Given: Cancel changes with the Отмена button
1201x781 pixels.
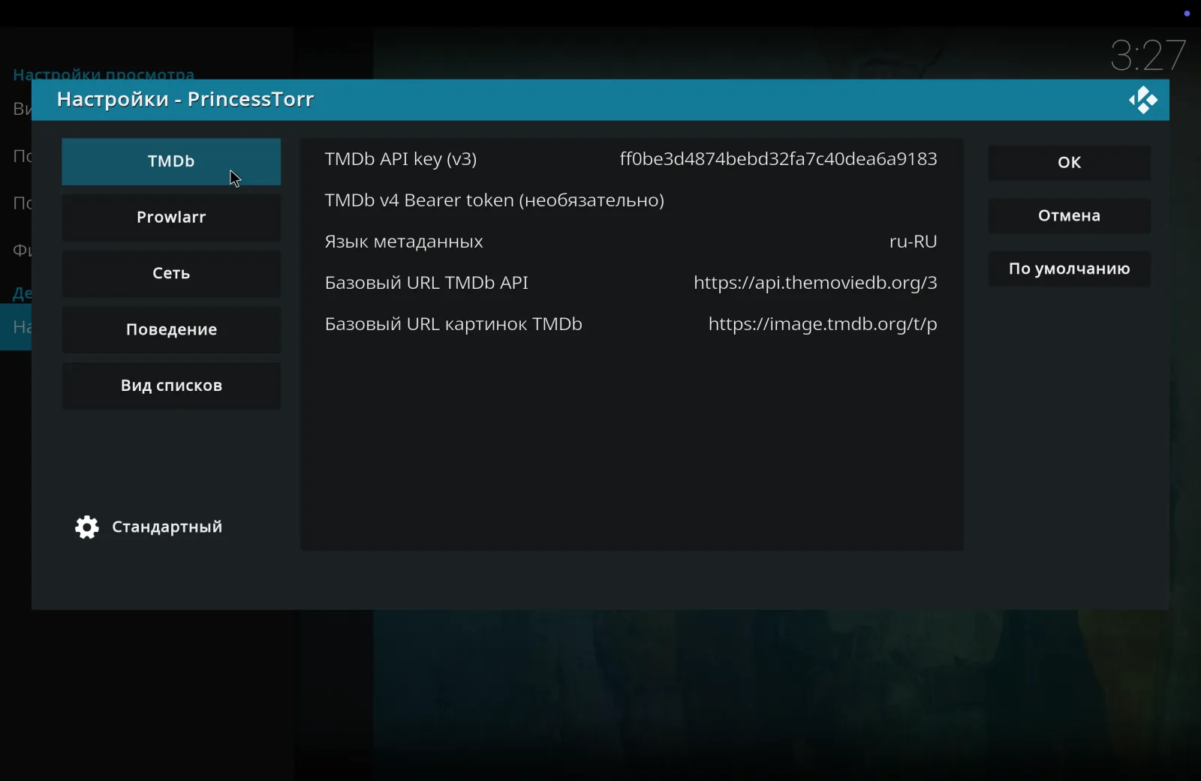Looking at the screenshot, I should point(1069,216).
